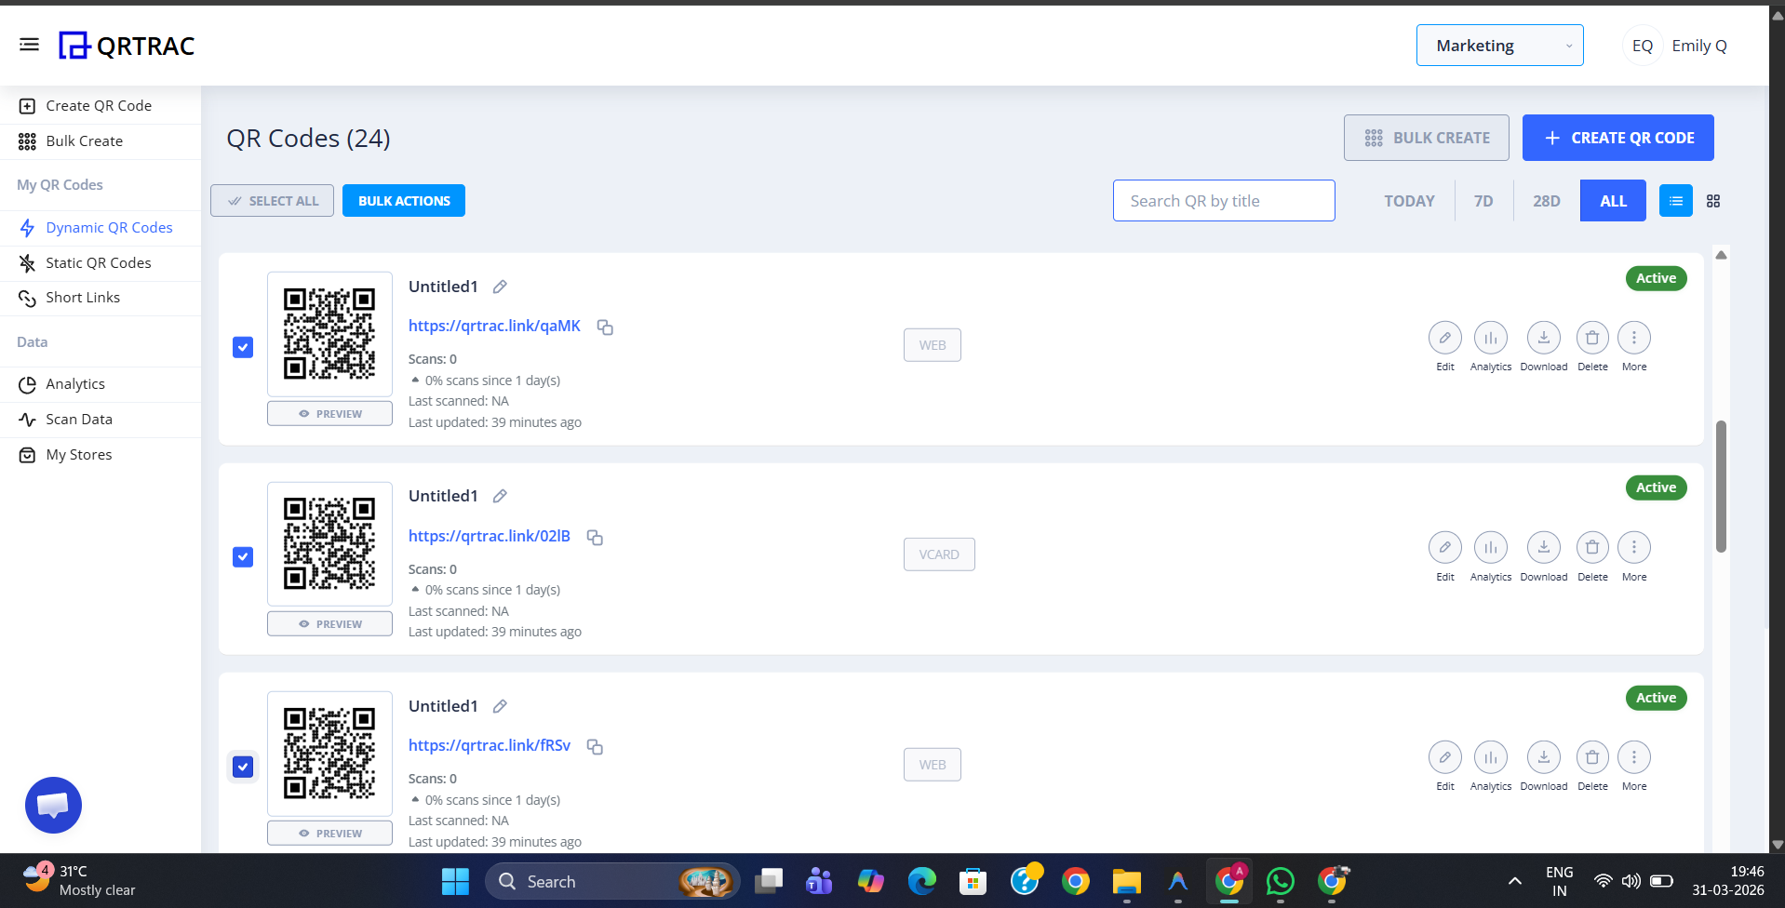Switch to the 7D time filter tab
Viewport: 1785px width, 908px height.
click(1483, 200)
